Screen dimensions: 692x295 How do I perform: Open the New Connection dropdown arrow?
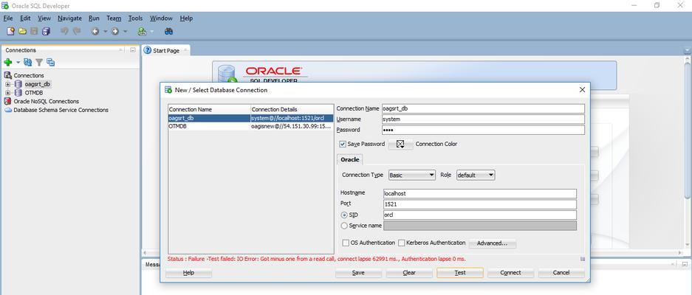pyautogui.click(x=18, y=62)
